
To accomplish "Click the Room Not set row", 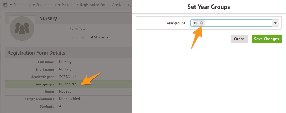I will pos(68,92).
